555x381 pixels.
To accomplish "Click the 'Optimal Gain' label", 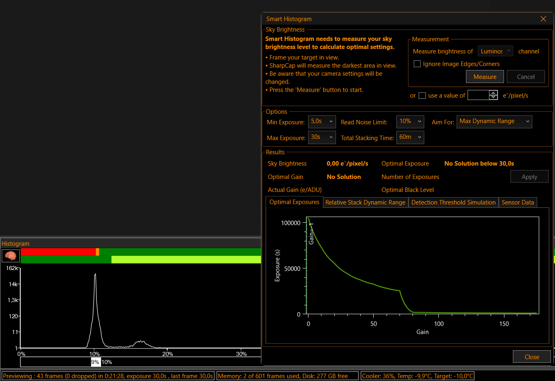I will (x=285, y=177).
